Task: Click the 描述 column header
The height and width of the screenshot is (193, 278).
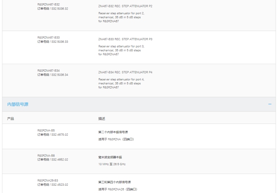Action: (x=97, y=119)
